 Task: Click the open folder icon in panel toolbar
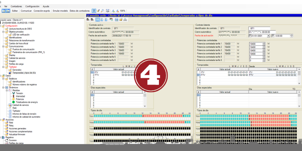(121, 20)
